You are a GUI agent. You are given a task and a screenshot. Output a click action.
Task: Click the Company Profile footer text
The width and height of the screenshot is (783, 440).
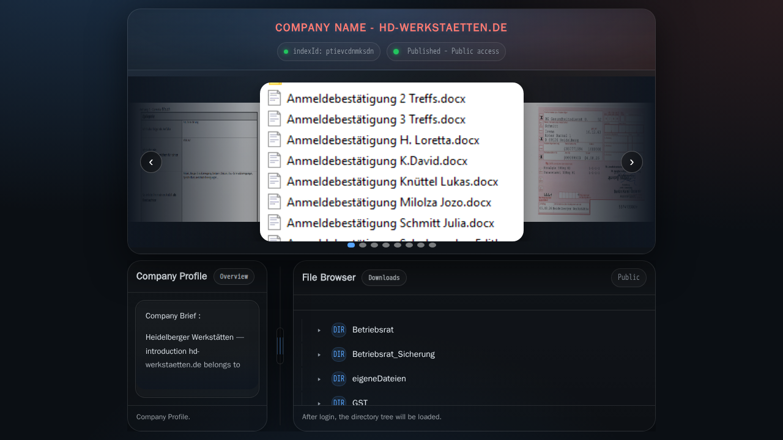[163, 417]
